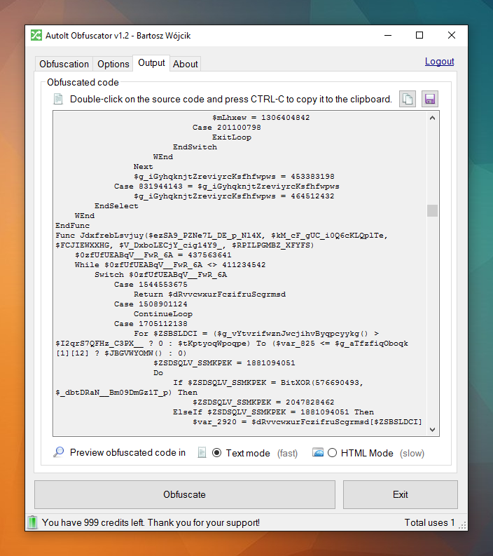Click the 'Case 201100798' line

[x=227, y=128]
